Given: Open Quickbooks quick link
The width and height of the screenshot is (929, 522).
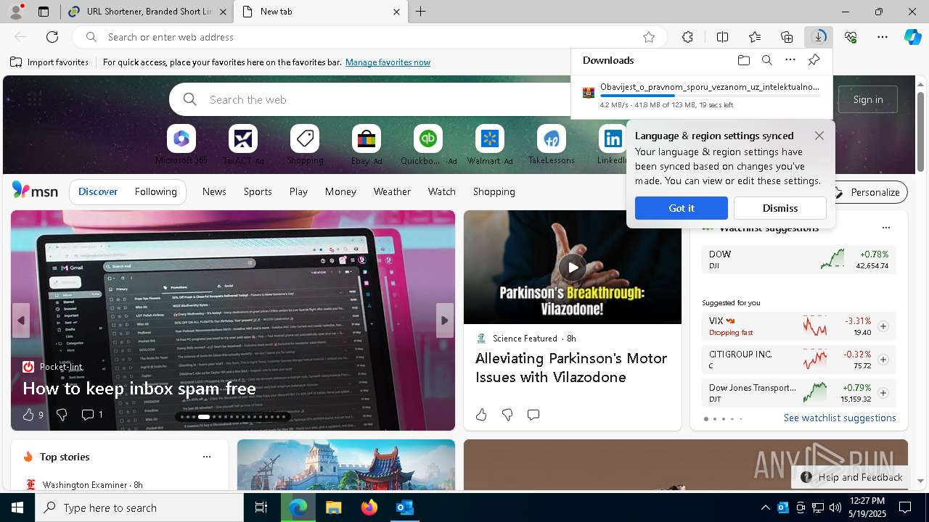Looking at the screenshot, I should coord(428,145).
